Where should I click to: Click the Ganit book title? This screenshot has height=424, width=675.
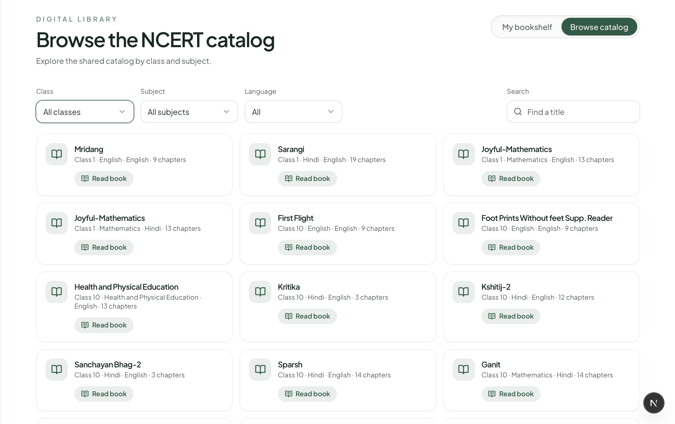[x=490, y=365]
